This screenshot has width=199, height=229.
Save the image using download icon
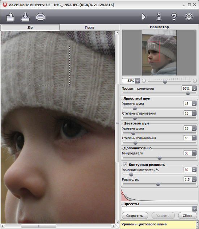point(25,17)
